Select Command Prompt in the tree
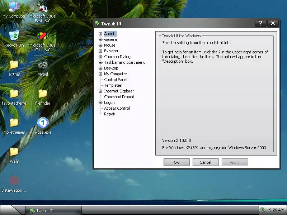Image resolution: width=287 pixels, height=215 pixels. coord(119,97)
